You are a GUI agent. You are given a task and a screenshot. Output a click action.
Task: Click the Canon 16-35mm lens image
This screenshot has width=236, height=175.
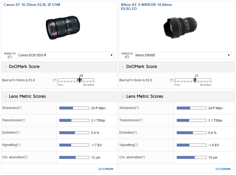[x=63, y=28]
